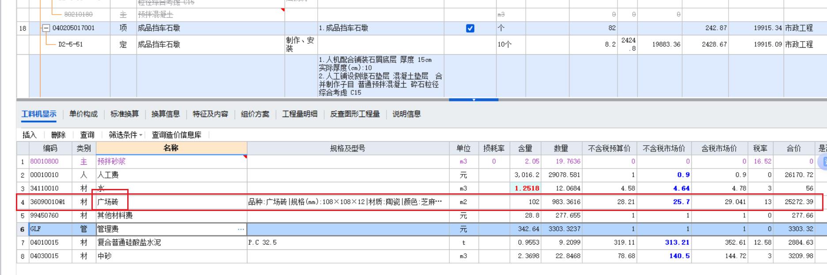The width and height of the screenshot is (827, 275).
Task: Click market price 0.9 for 人工费
Action: tap(664, 175)
